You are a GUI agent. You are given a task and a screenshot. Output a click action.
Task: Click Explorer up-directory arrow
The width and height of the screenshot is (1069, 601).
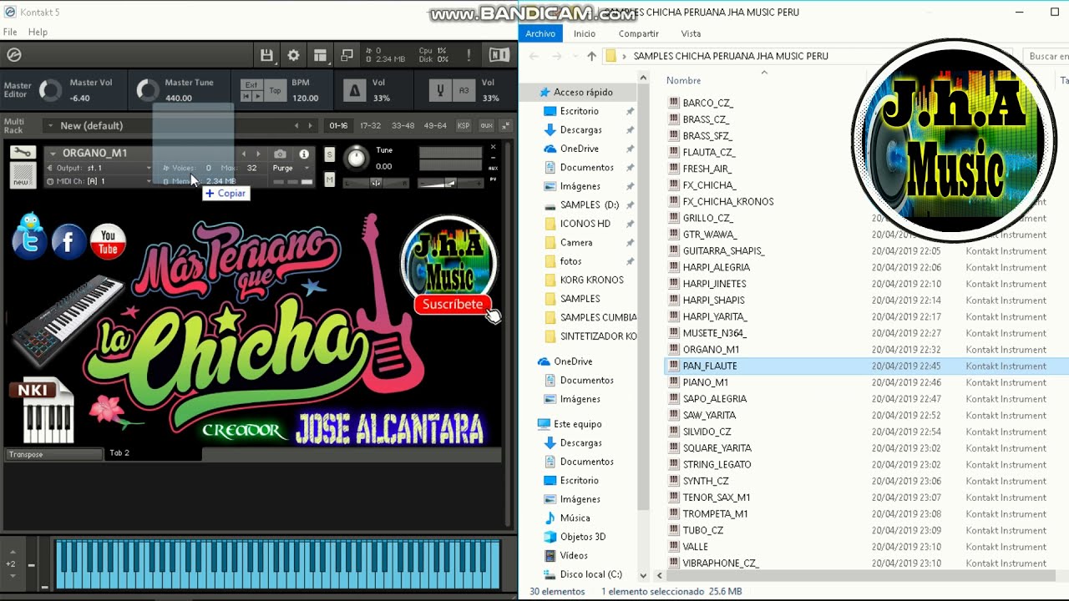pos(592,56)
